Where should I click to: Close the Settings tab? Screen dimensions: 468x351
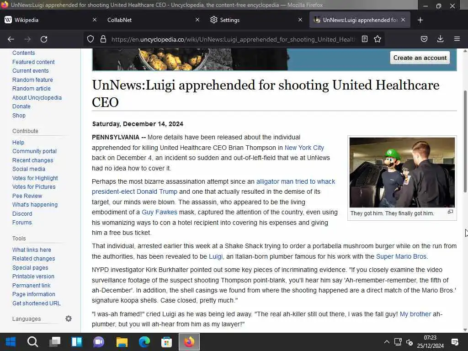[300, 20]
